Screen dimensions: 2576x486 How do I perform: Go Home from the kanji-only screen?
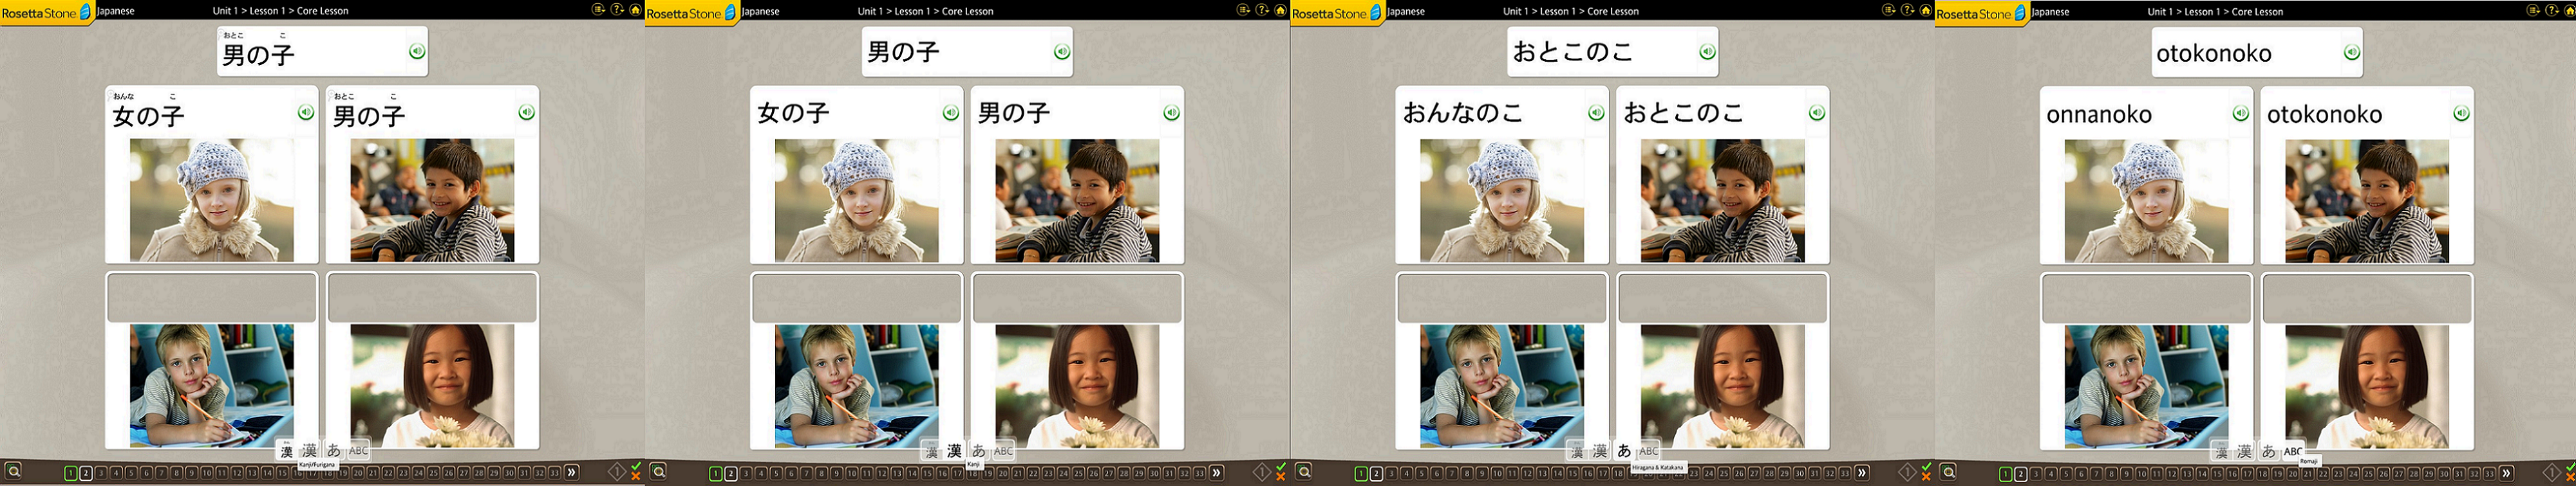pyautogui.click(x=1280, y=9)
